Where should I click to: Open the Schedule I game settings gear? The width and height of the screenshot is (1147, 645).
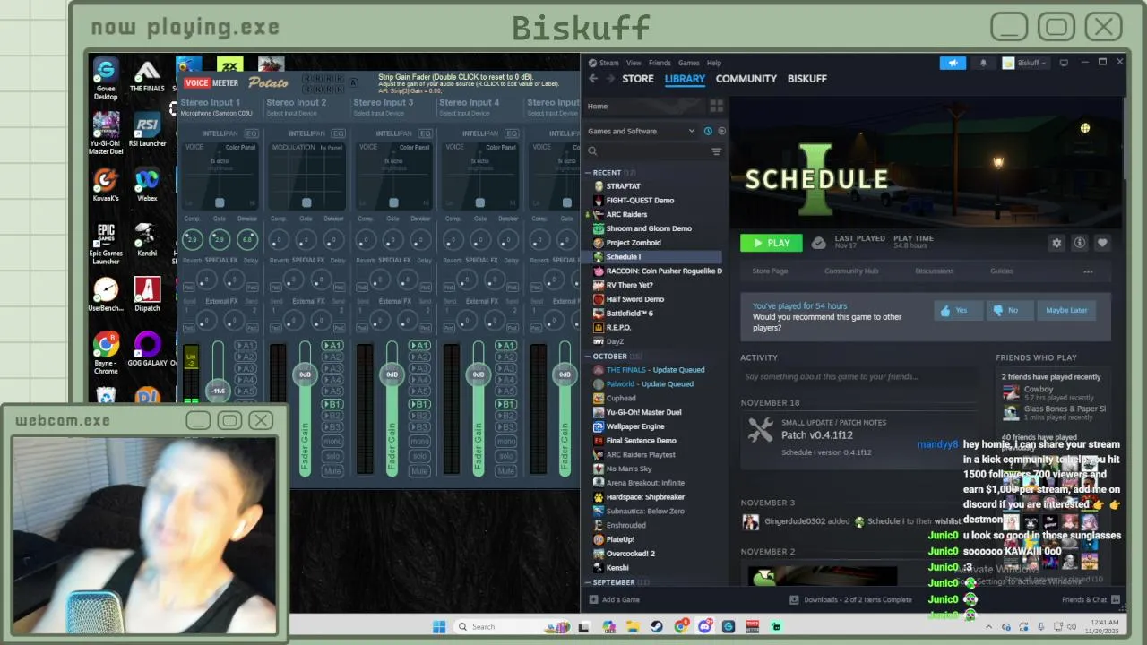click(x=1056, y=243)
